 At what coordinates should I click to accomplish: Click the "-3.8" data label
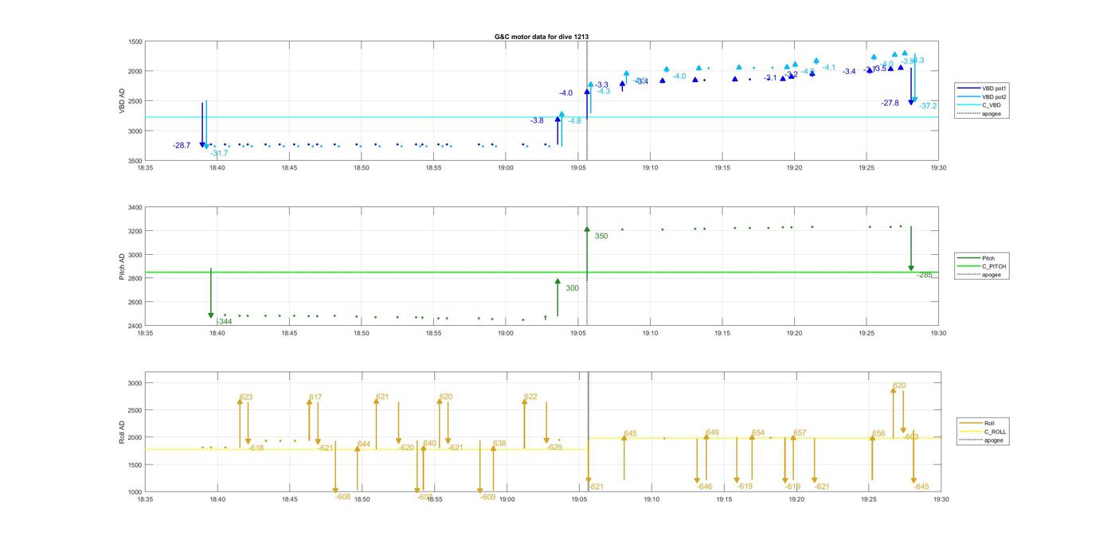[x=537, y=121]
